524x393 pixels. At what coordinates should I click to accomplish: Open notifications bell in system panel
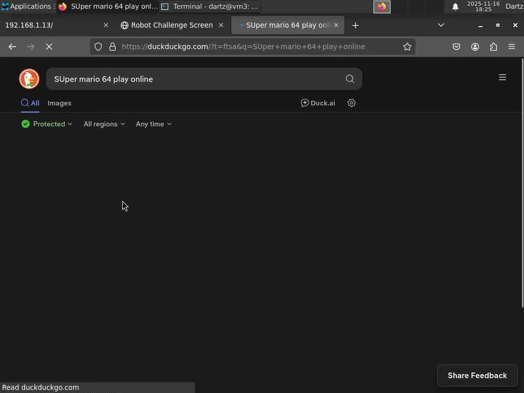click(455, 7)
